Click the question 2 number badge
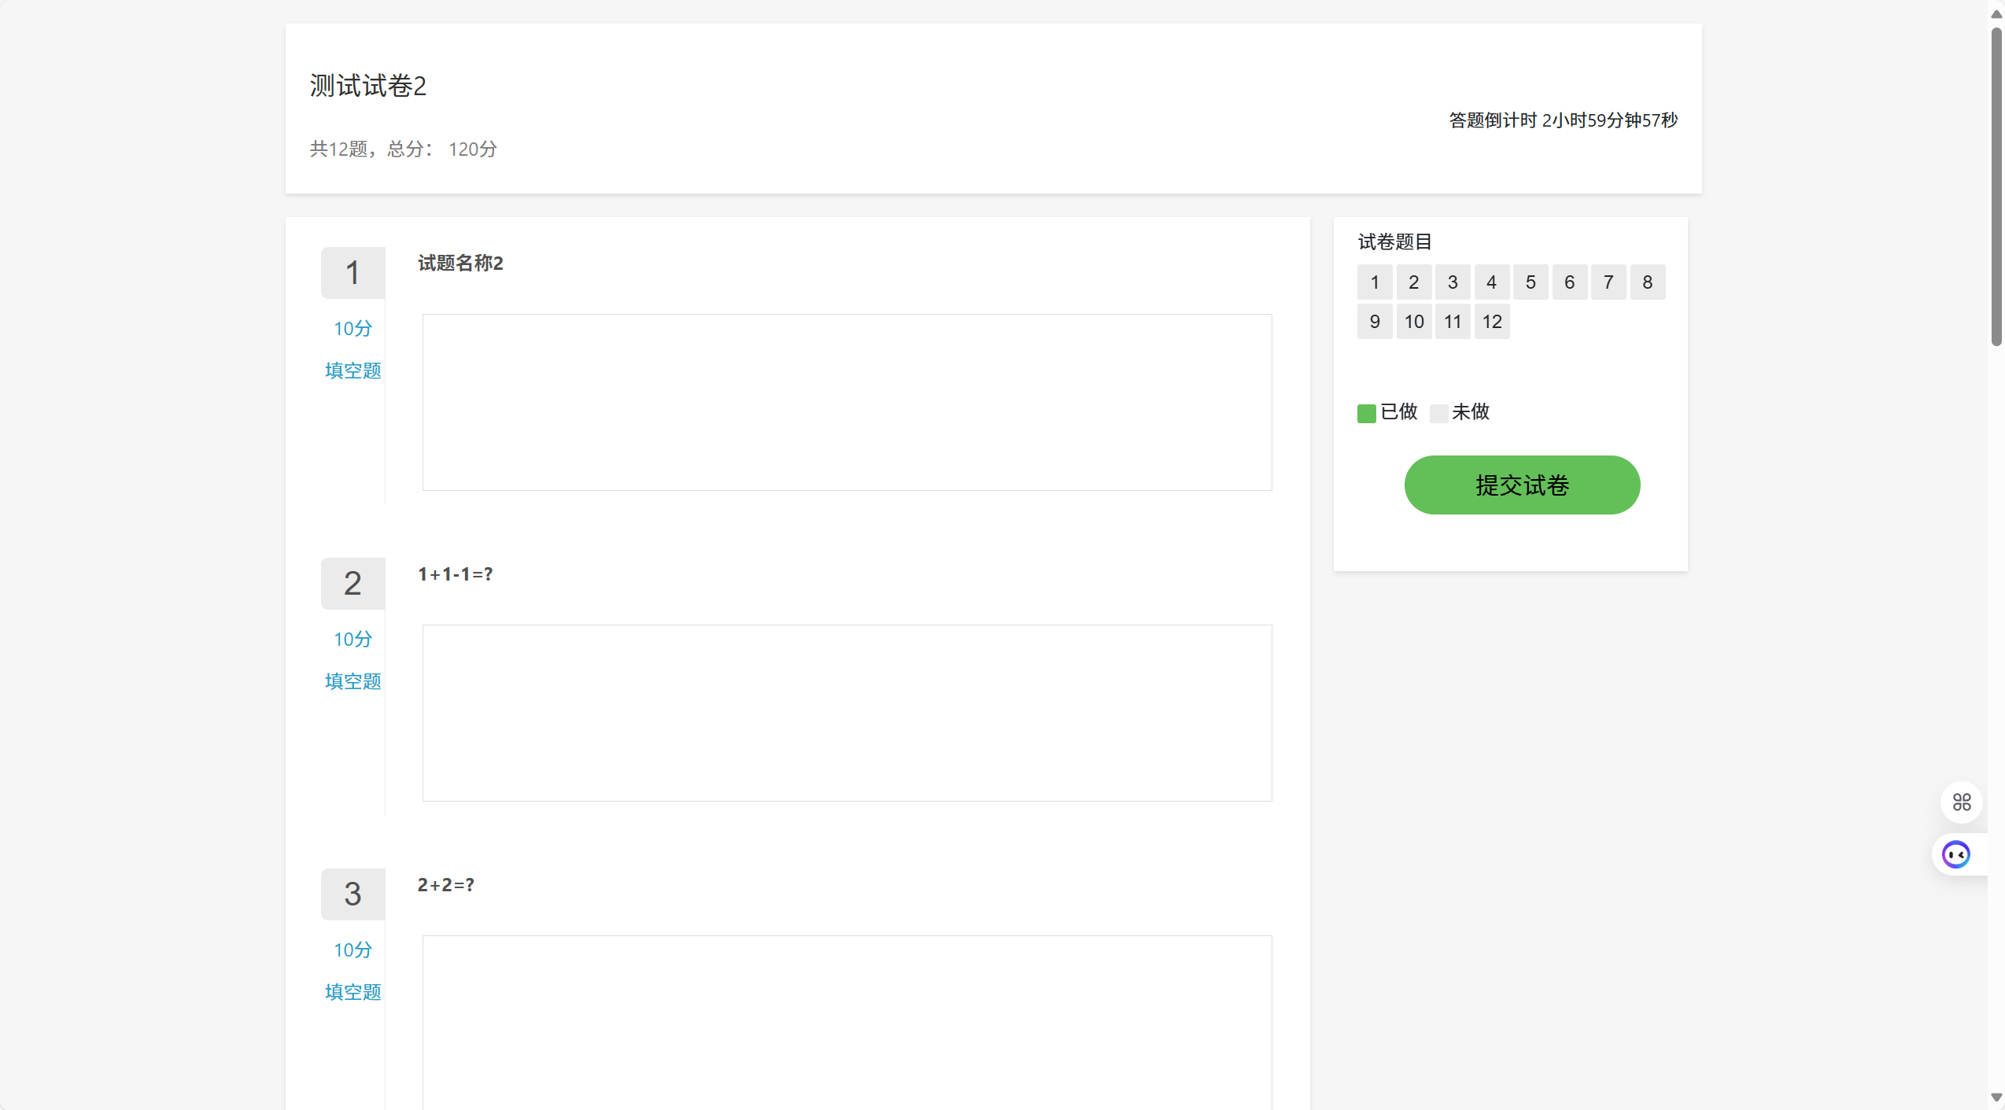This screenshot has height=1110, width=2005. coord(353,584)
